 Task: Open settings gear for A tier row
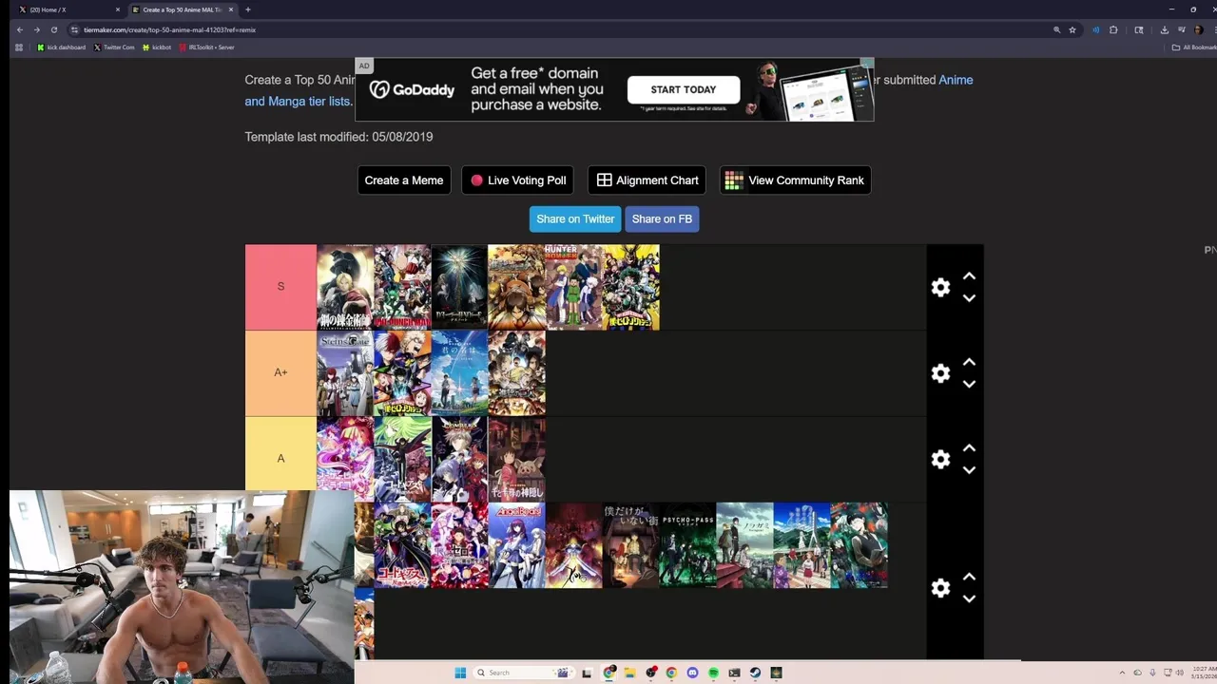[940, 459]
